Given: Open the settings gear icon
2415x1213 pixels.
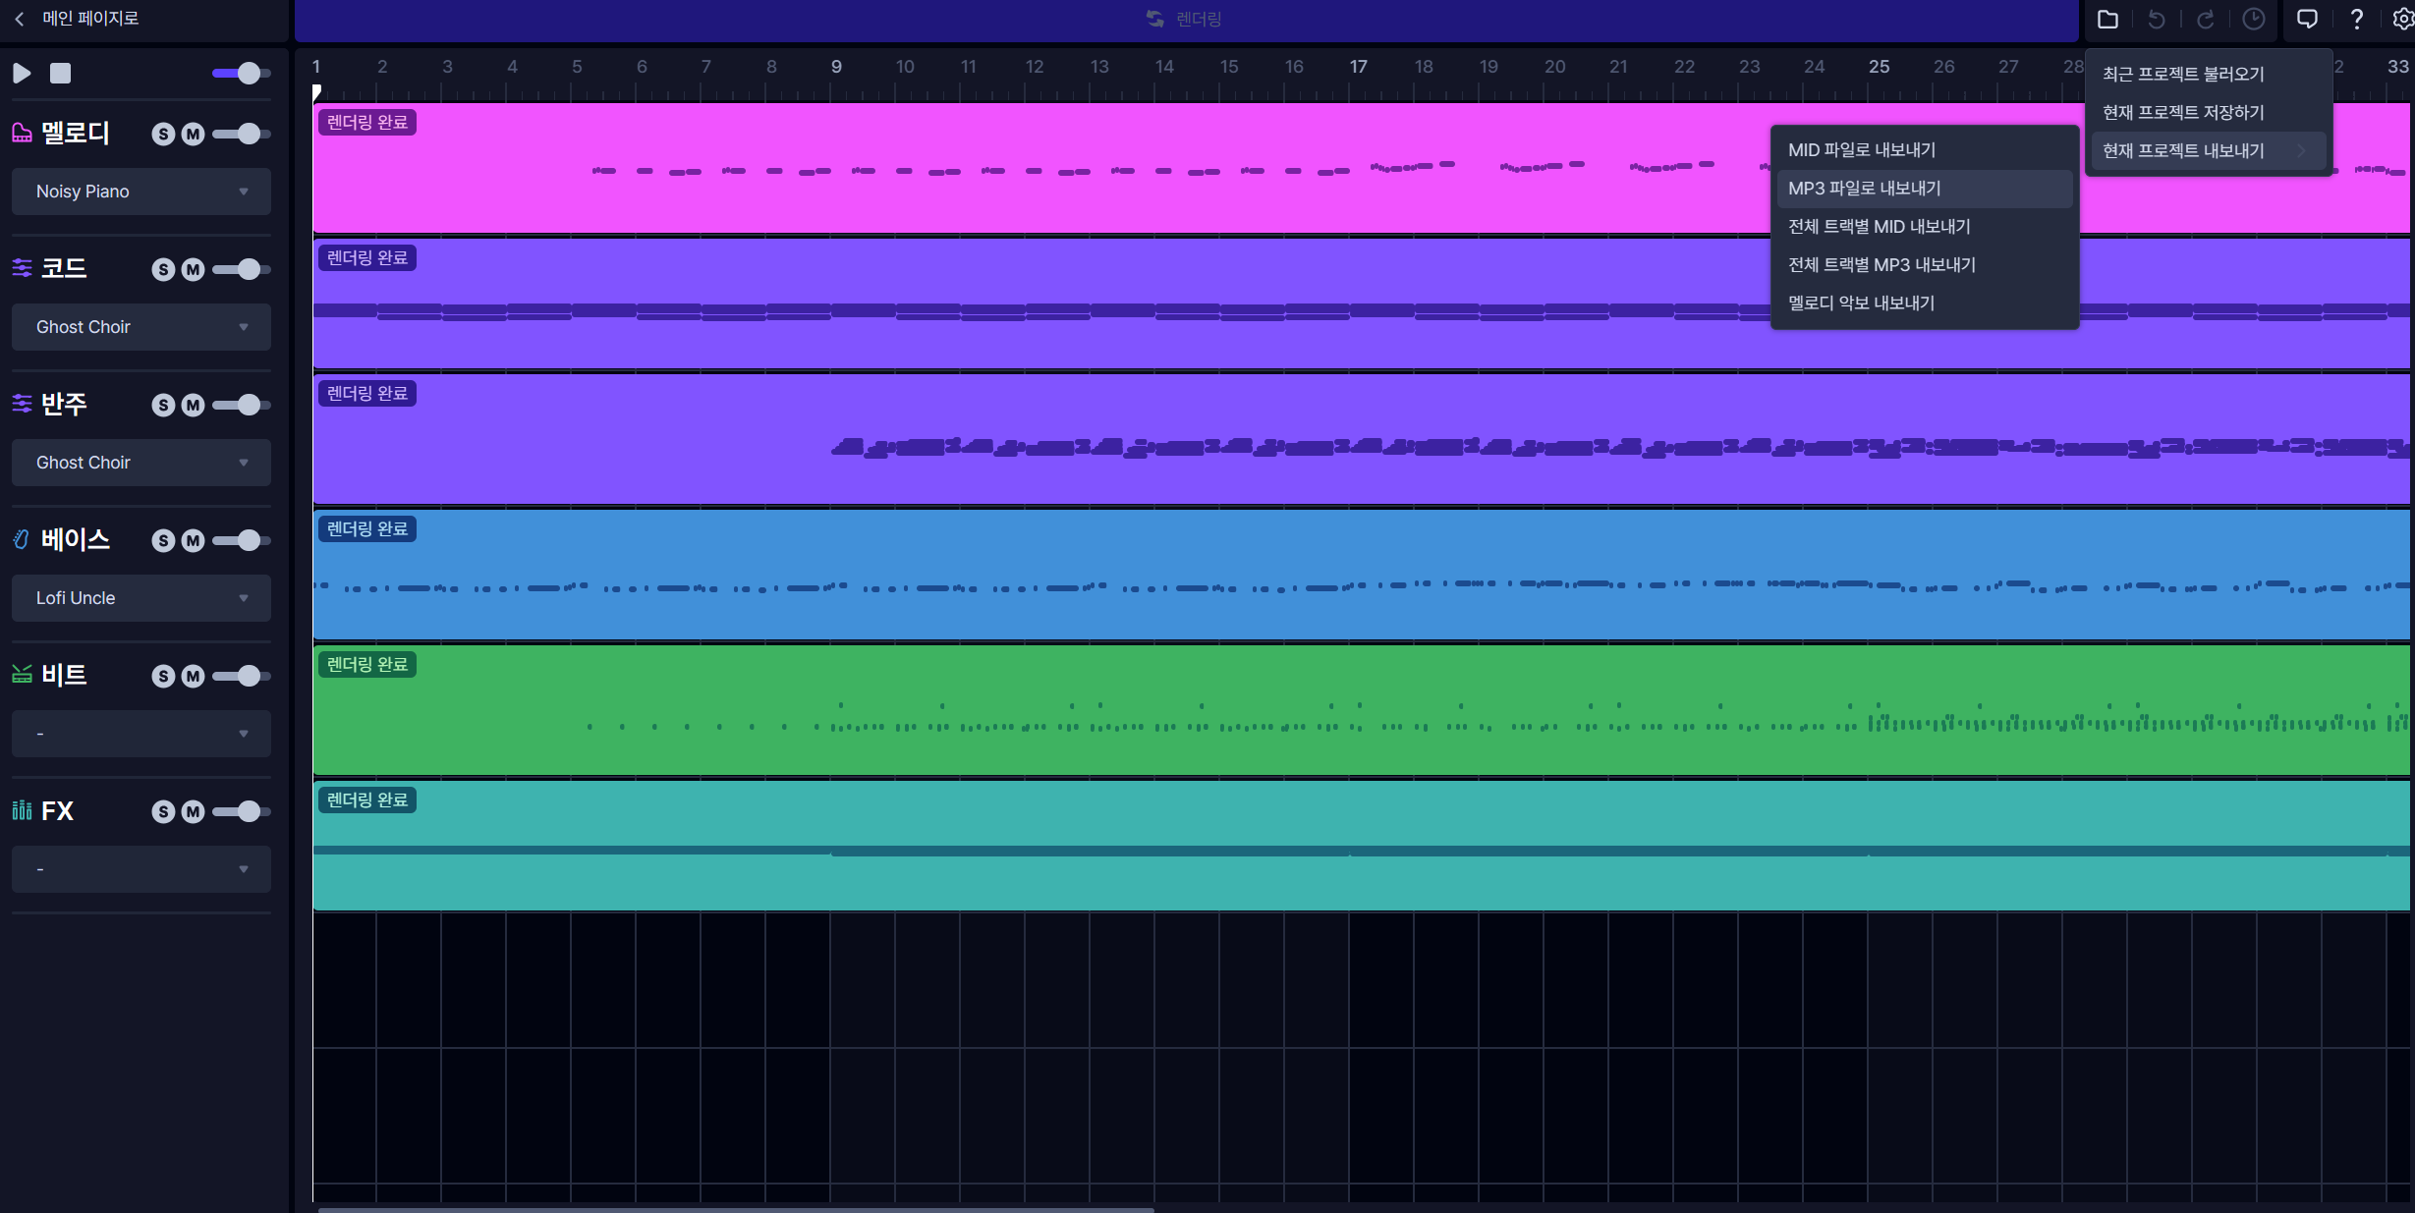Looking at the screenshot, I should click(2402, 19).
